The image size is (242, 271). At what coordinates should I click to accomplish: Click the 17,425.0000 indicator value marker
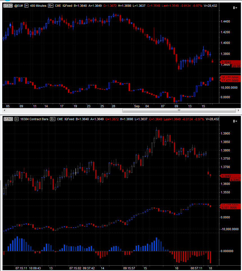click(x=230, y=80)
